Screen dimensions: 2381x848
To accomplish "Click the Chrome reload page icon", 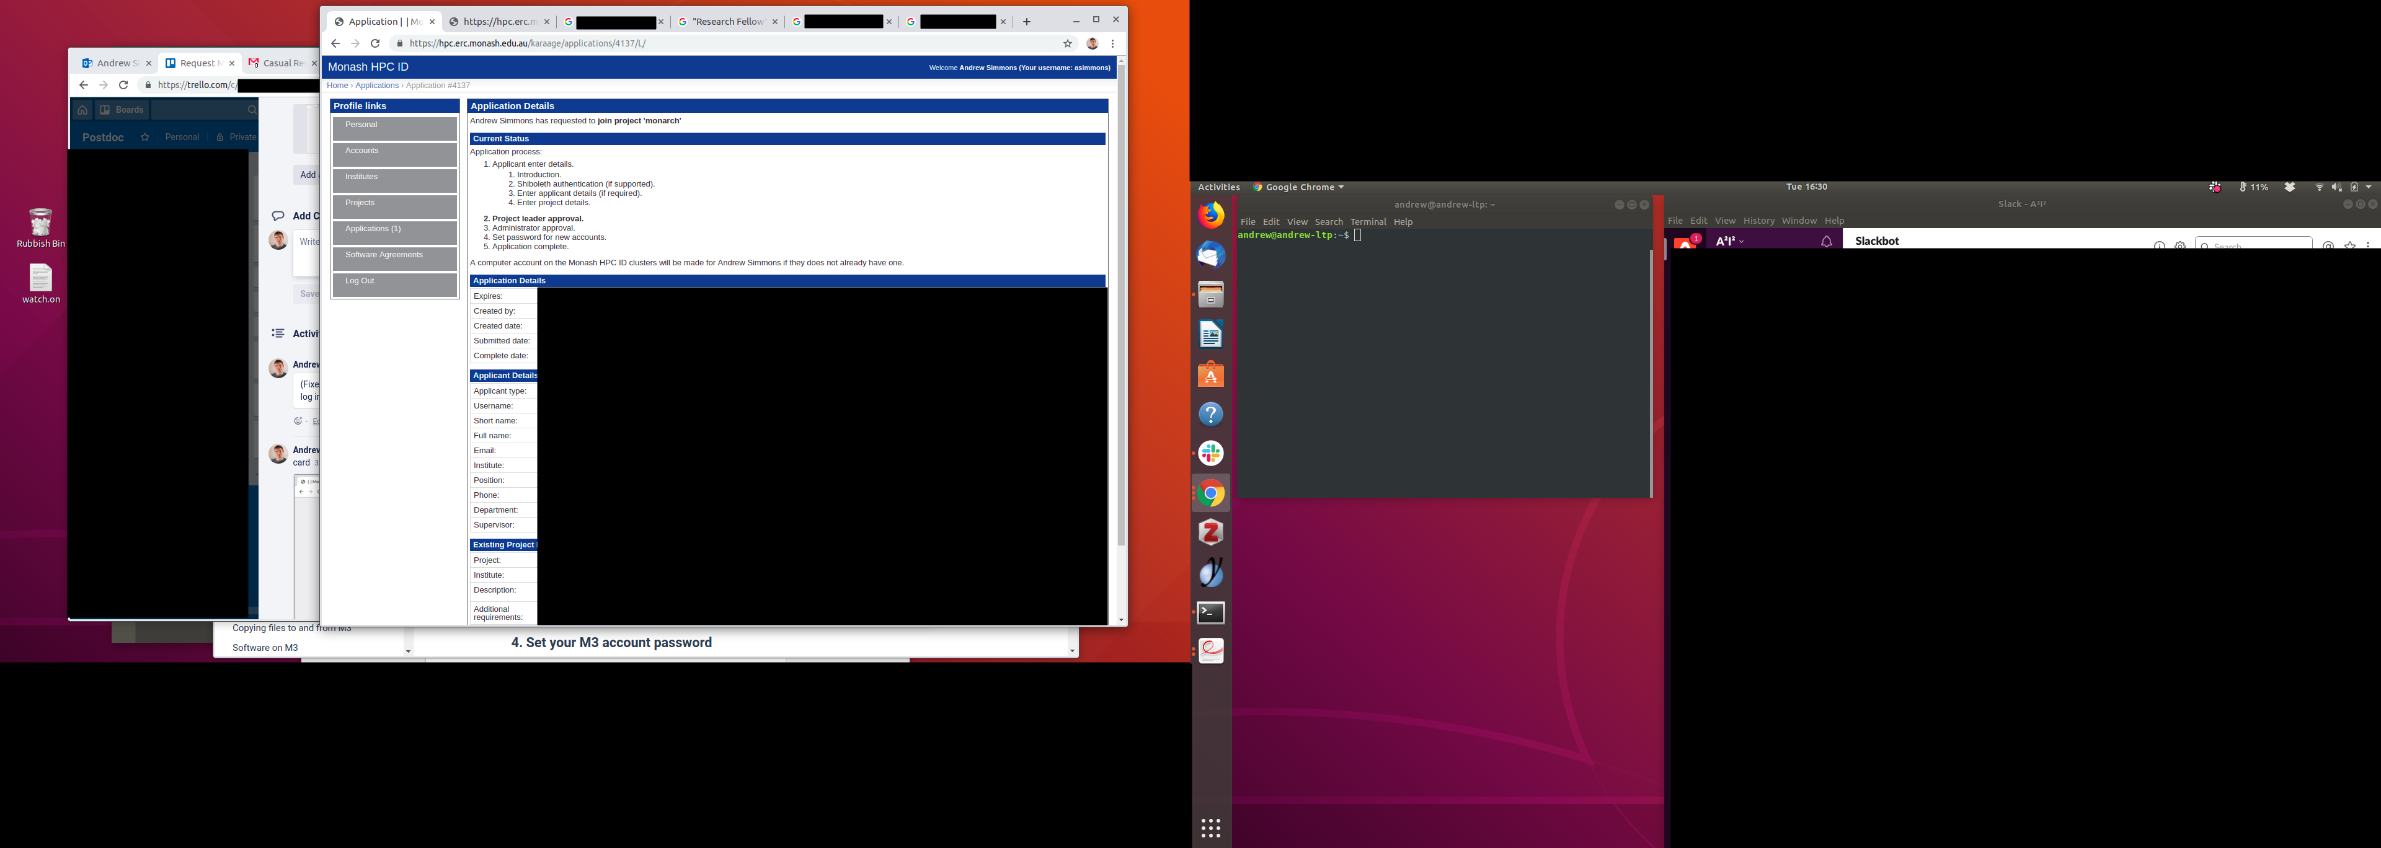I will tap(375, 43).
